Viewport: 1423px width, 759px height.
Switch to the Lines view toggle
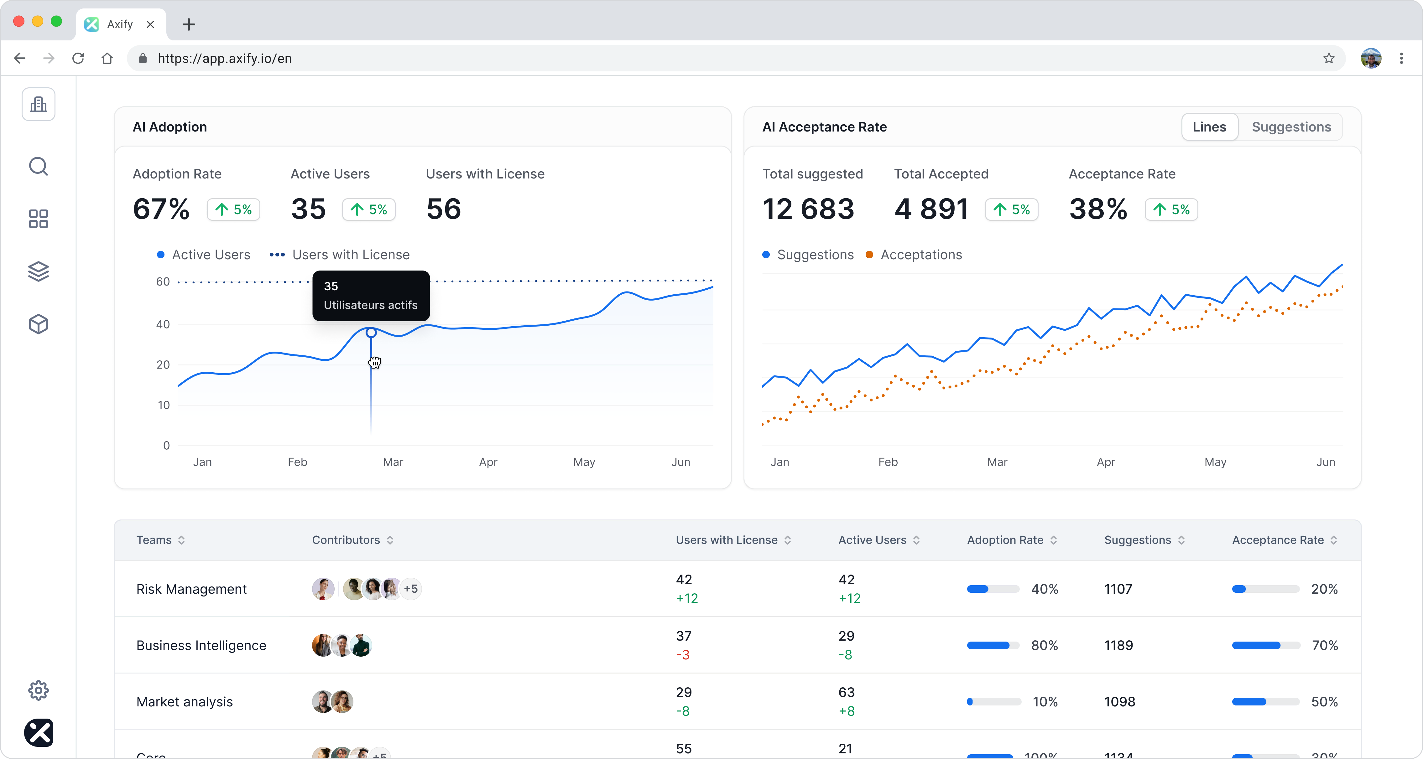coord(1209,126)
